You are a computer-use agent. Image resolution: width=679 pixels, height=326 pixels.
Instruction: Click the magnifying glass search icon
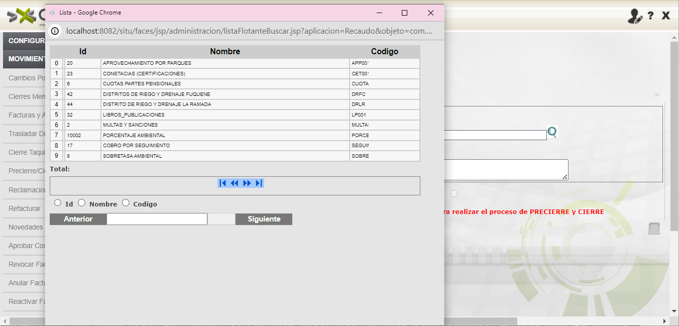coord(552,132)
